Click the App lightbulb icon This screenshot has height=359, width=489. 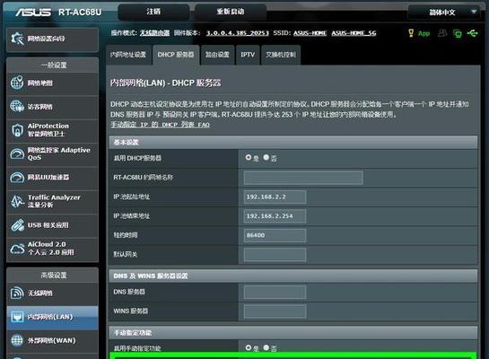click(x=411, y=32)
